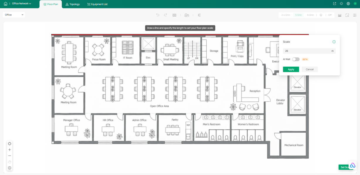Open the display settings sliders icon
Image resolution: width=360 pixels, height=175 pixels.
tap(355, 15)
